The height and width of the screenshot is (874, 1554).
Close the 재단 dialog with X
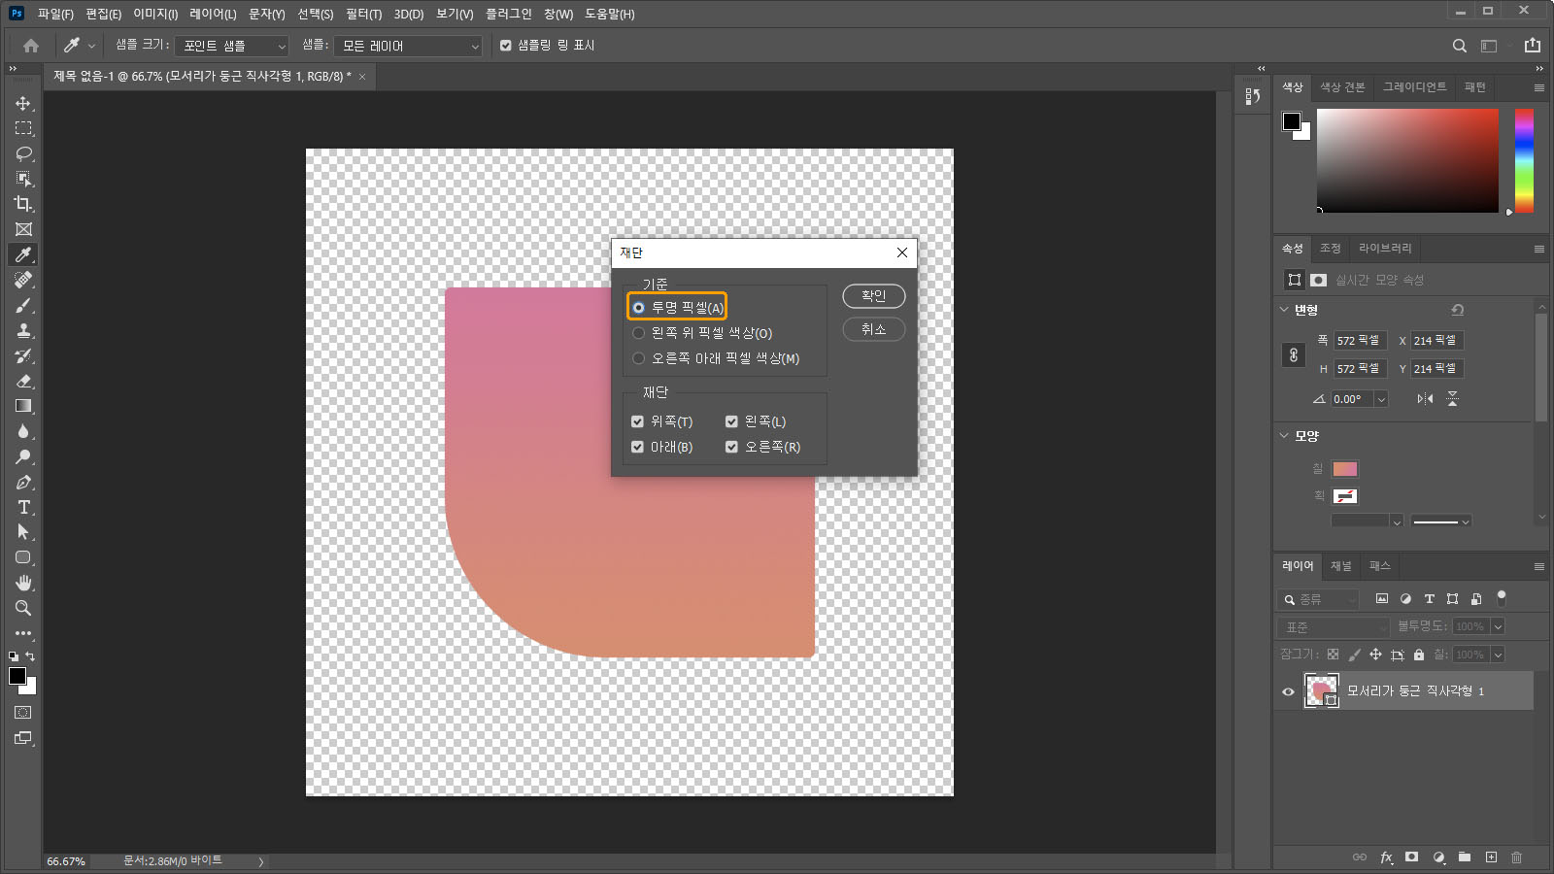[x=902, y=252]
